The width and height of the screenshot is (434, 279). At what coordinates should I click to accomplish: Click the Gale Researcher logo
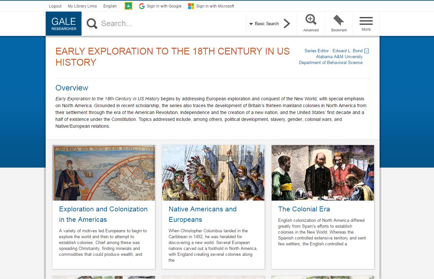click(x=64, y=24)
